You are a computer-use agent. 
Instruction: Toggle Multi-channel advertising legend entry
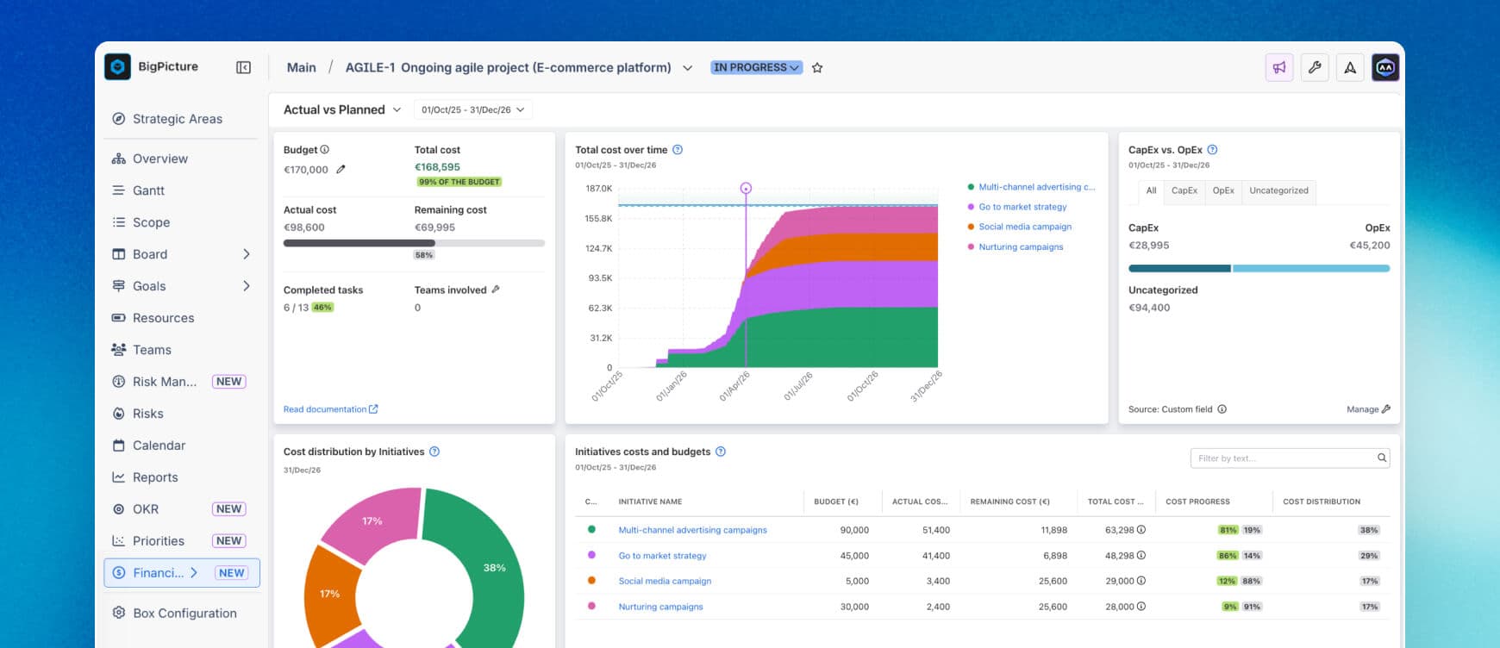point(1031,187)
